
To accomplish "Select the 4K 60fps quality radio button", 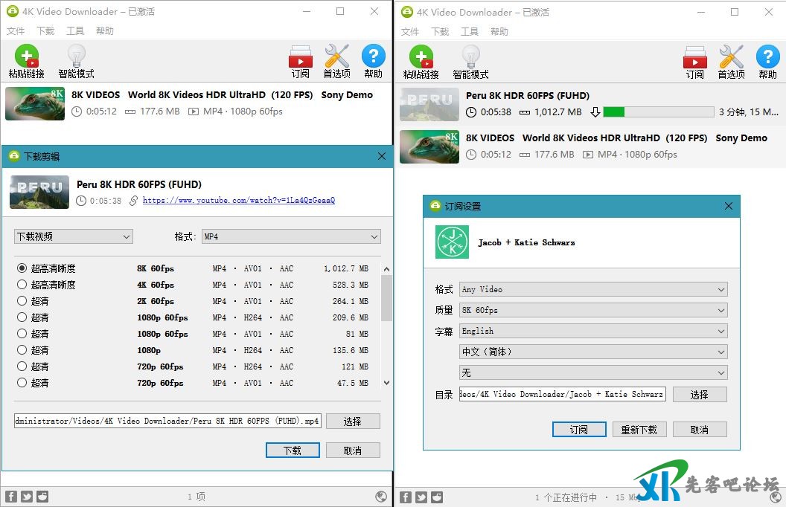I will point(22,285).
